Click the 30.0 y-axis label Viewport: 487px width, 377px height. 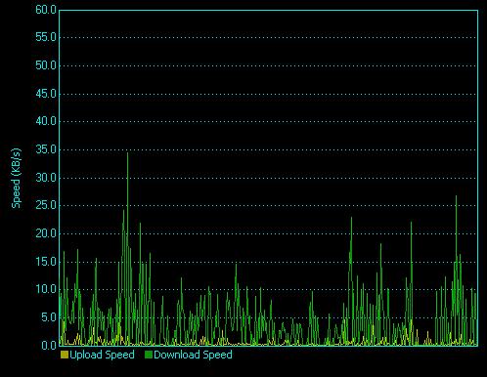(x=46, y=178)
